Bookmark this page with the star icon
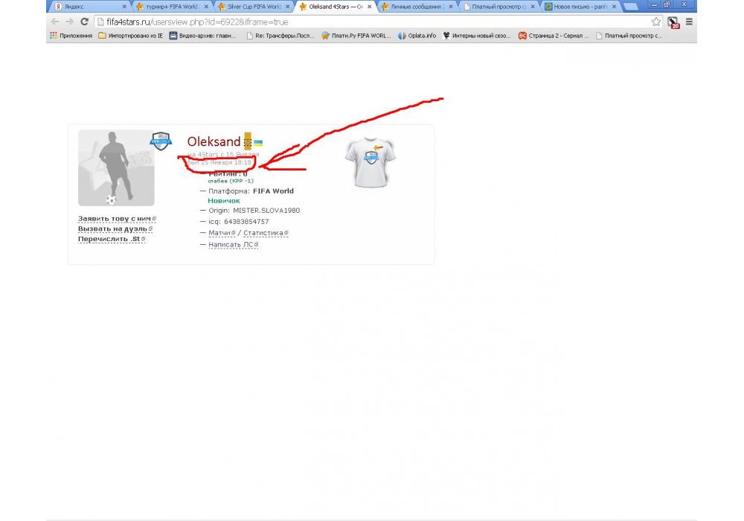Image resolution: width=744 pixels, height=521 pixels. coord(655,22)
